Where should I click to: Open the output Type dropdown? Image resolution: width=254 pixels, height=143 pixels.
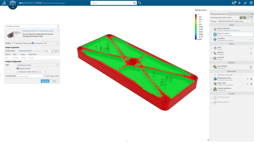click(38, 65)
